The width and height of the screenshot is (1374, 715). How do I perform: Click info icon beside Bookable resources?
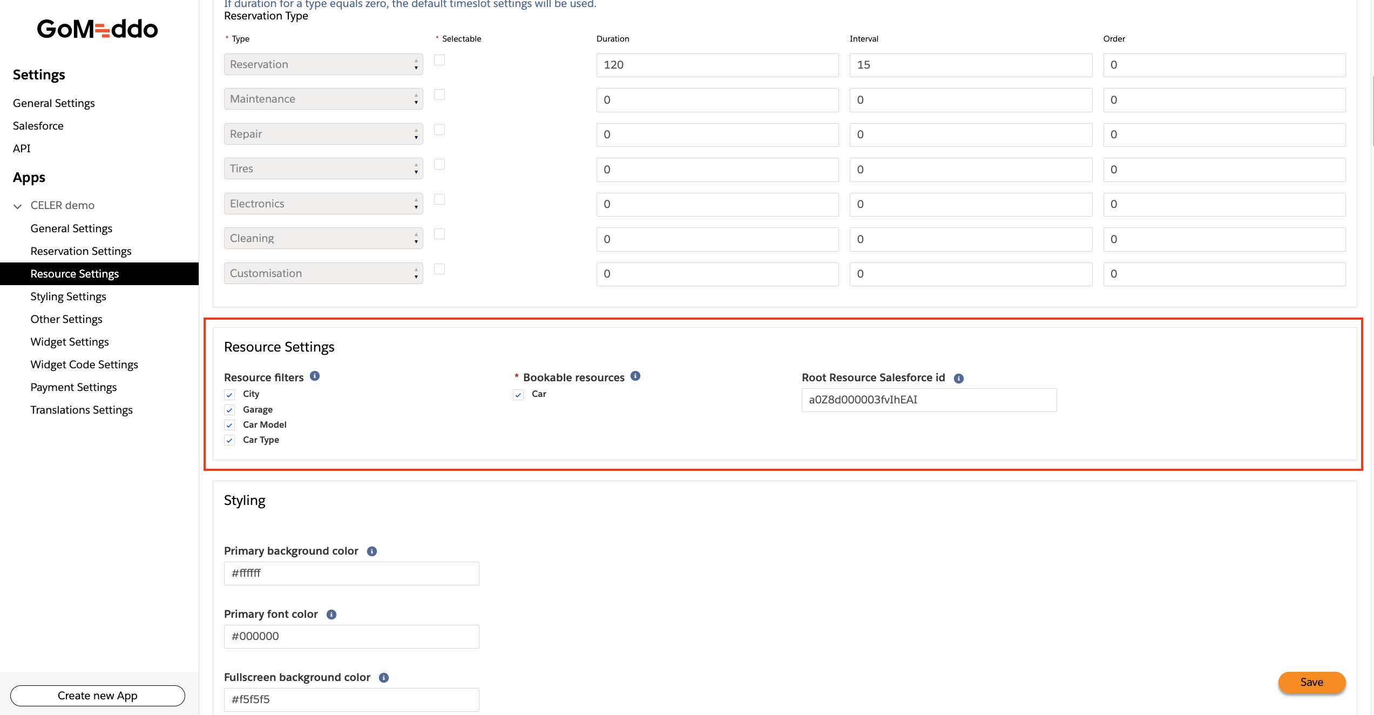pyautogui.click(x=635, y=376)
